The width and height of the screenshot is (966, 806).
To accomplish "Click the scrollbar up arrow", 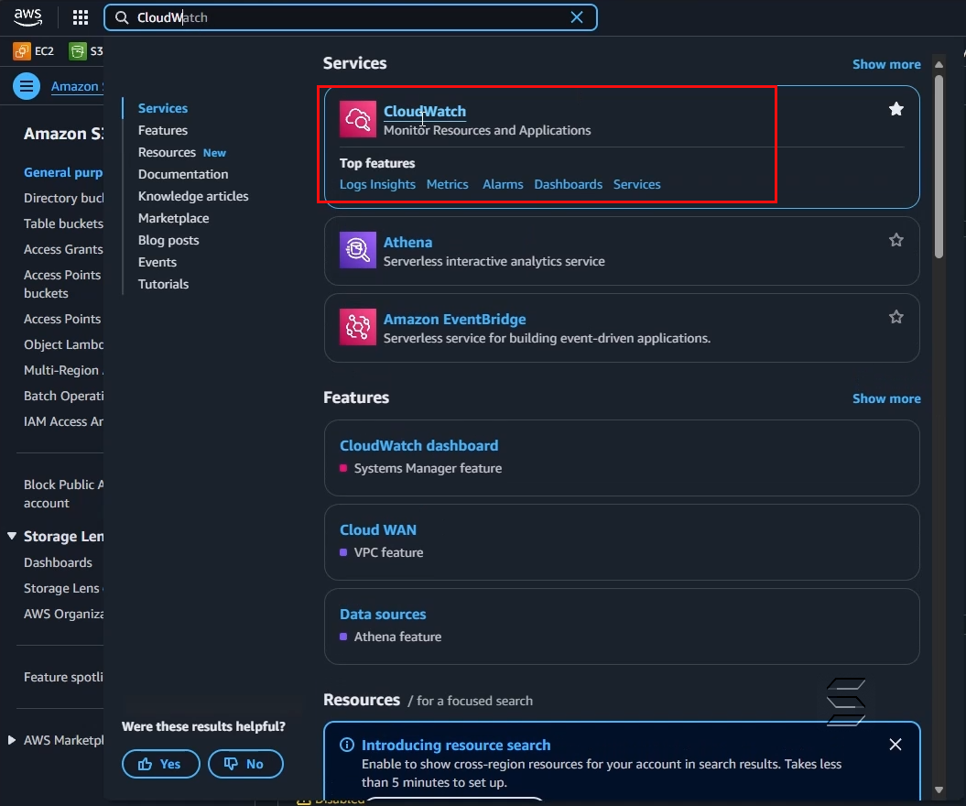I will pos(939,65).
